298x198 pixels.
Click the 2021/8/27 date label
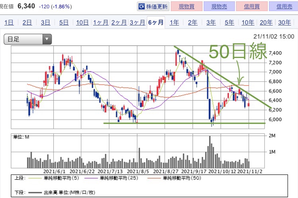[x=166, y=172]
